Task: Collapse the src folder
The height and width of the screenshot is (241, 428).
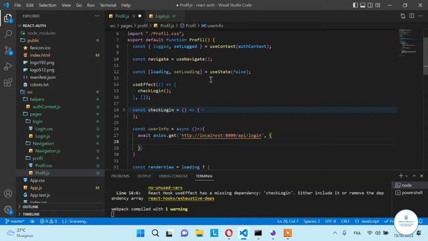Action: 30,92
